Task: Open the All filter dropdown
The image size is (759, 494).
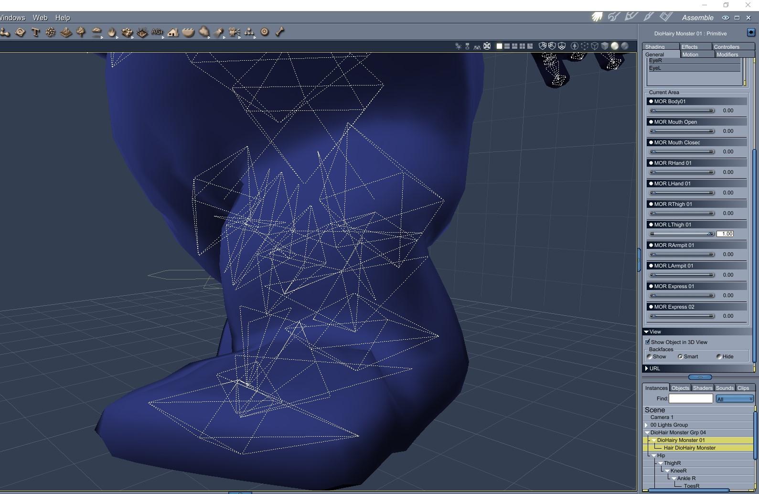Action: point(735,399)
